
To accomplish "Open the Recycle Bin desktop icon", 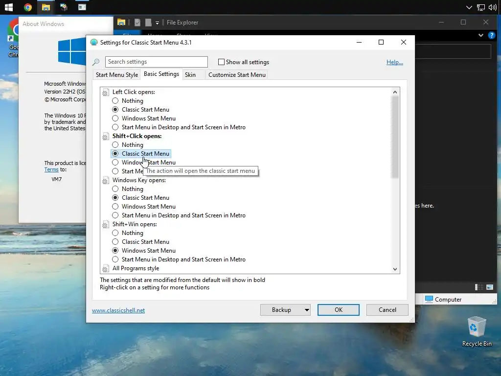I will 477,331.
